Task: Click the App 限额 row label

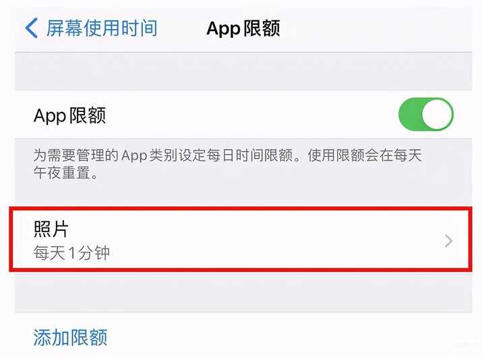Action: tap(69, 115)
